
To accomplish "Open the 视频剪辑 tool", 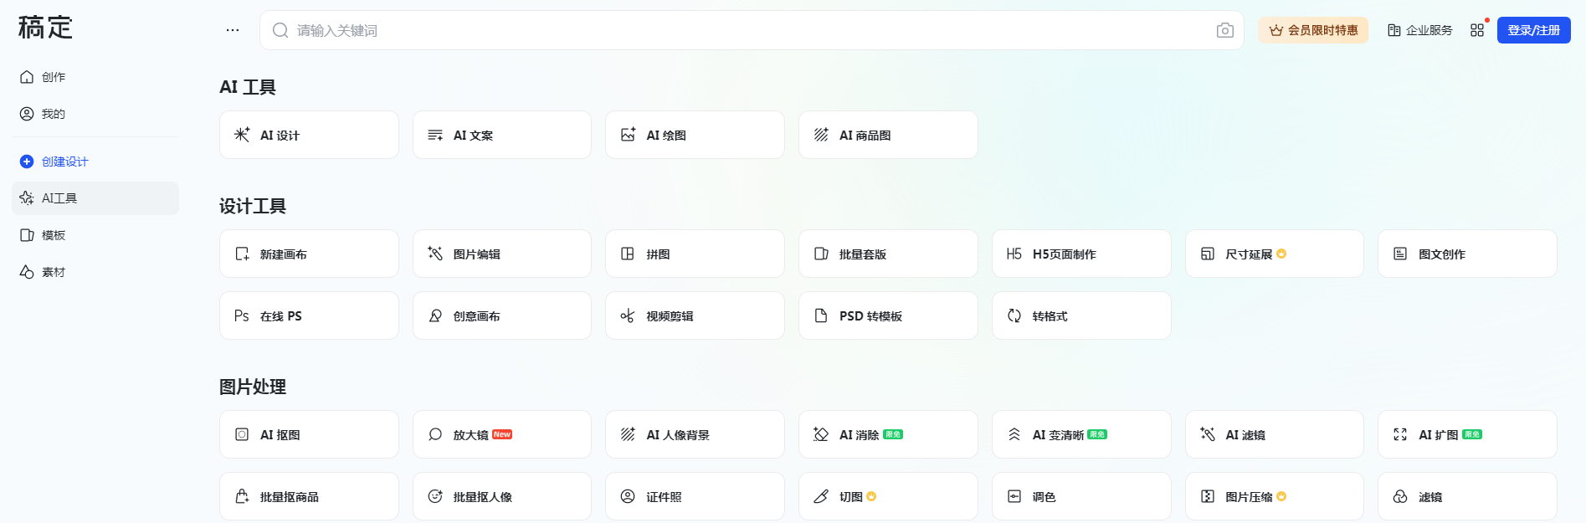I will 695,315.
